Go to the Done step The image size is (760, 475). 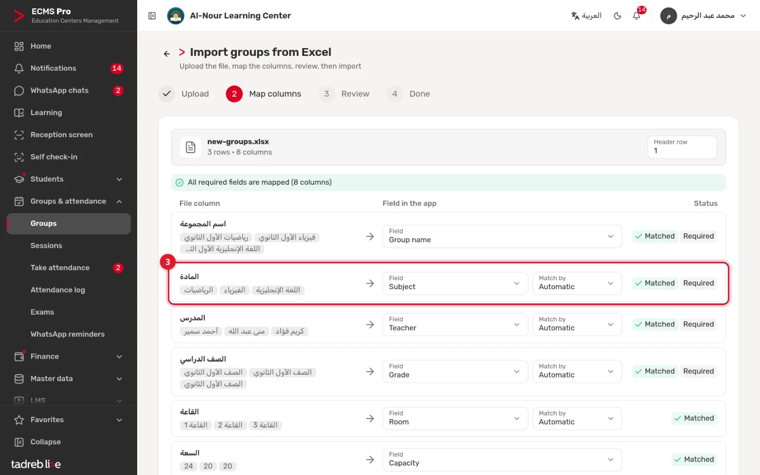click(x=408, y=94)
